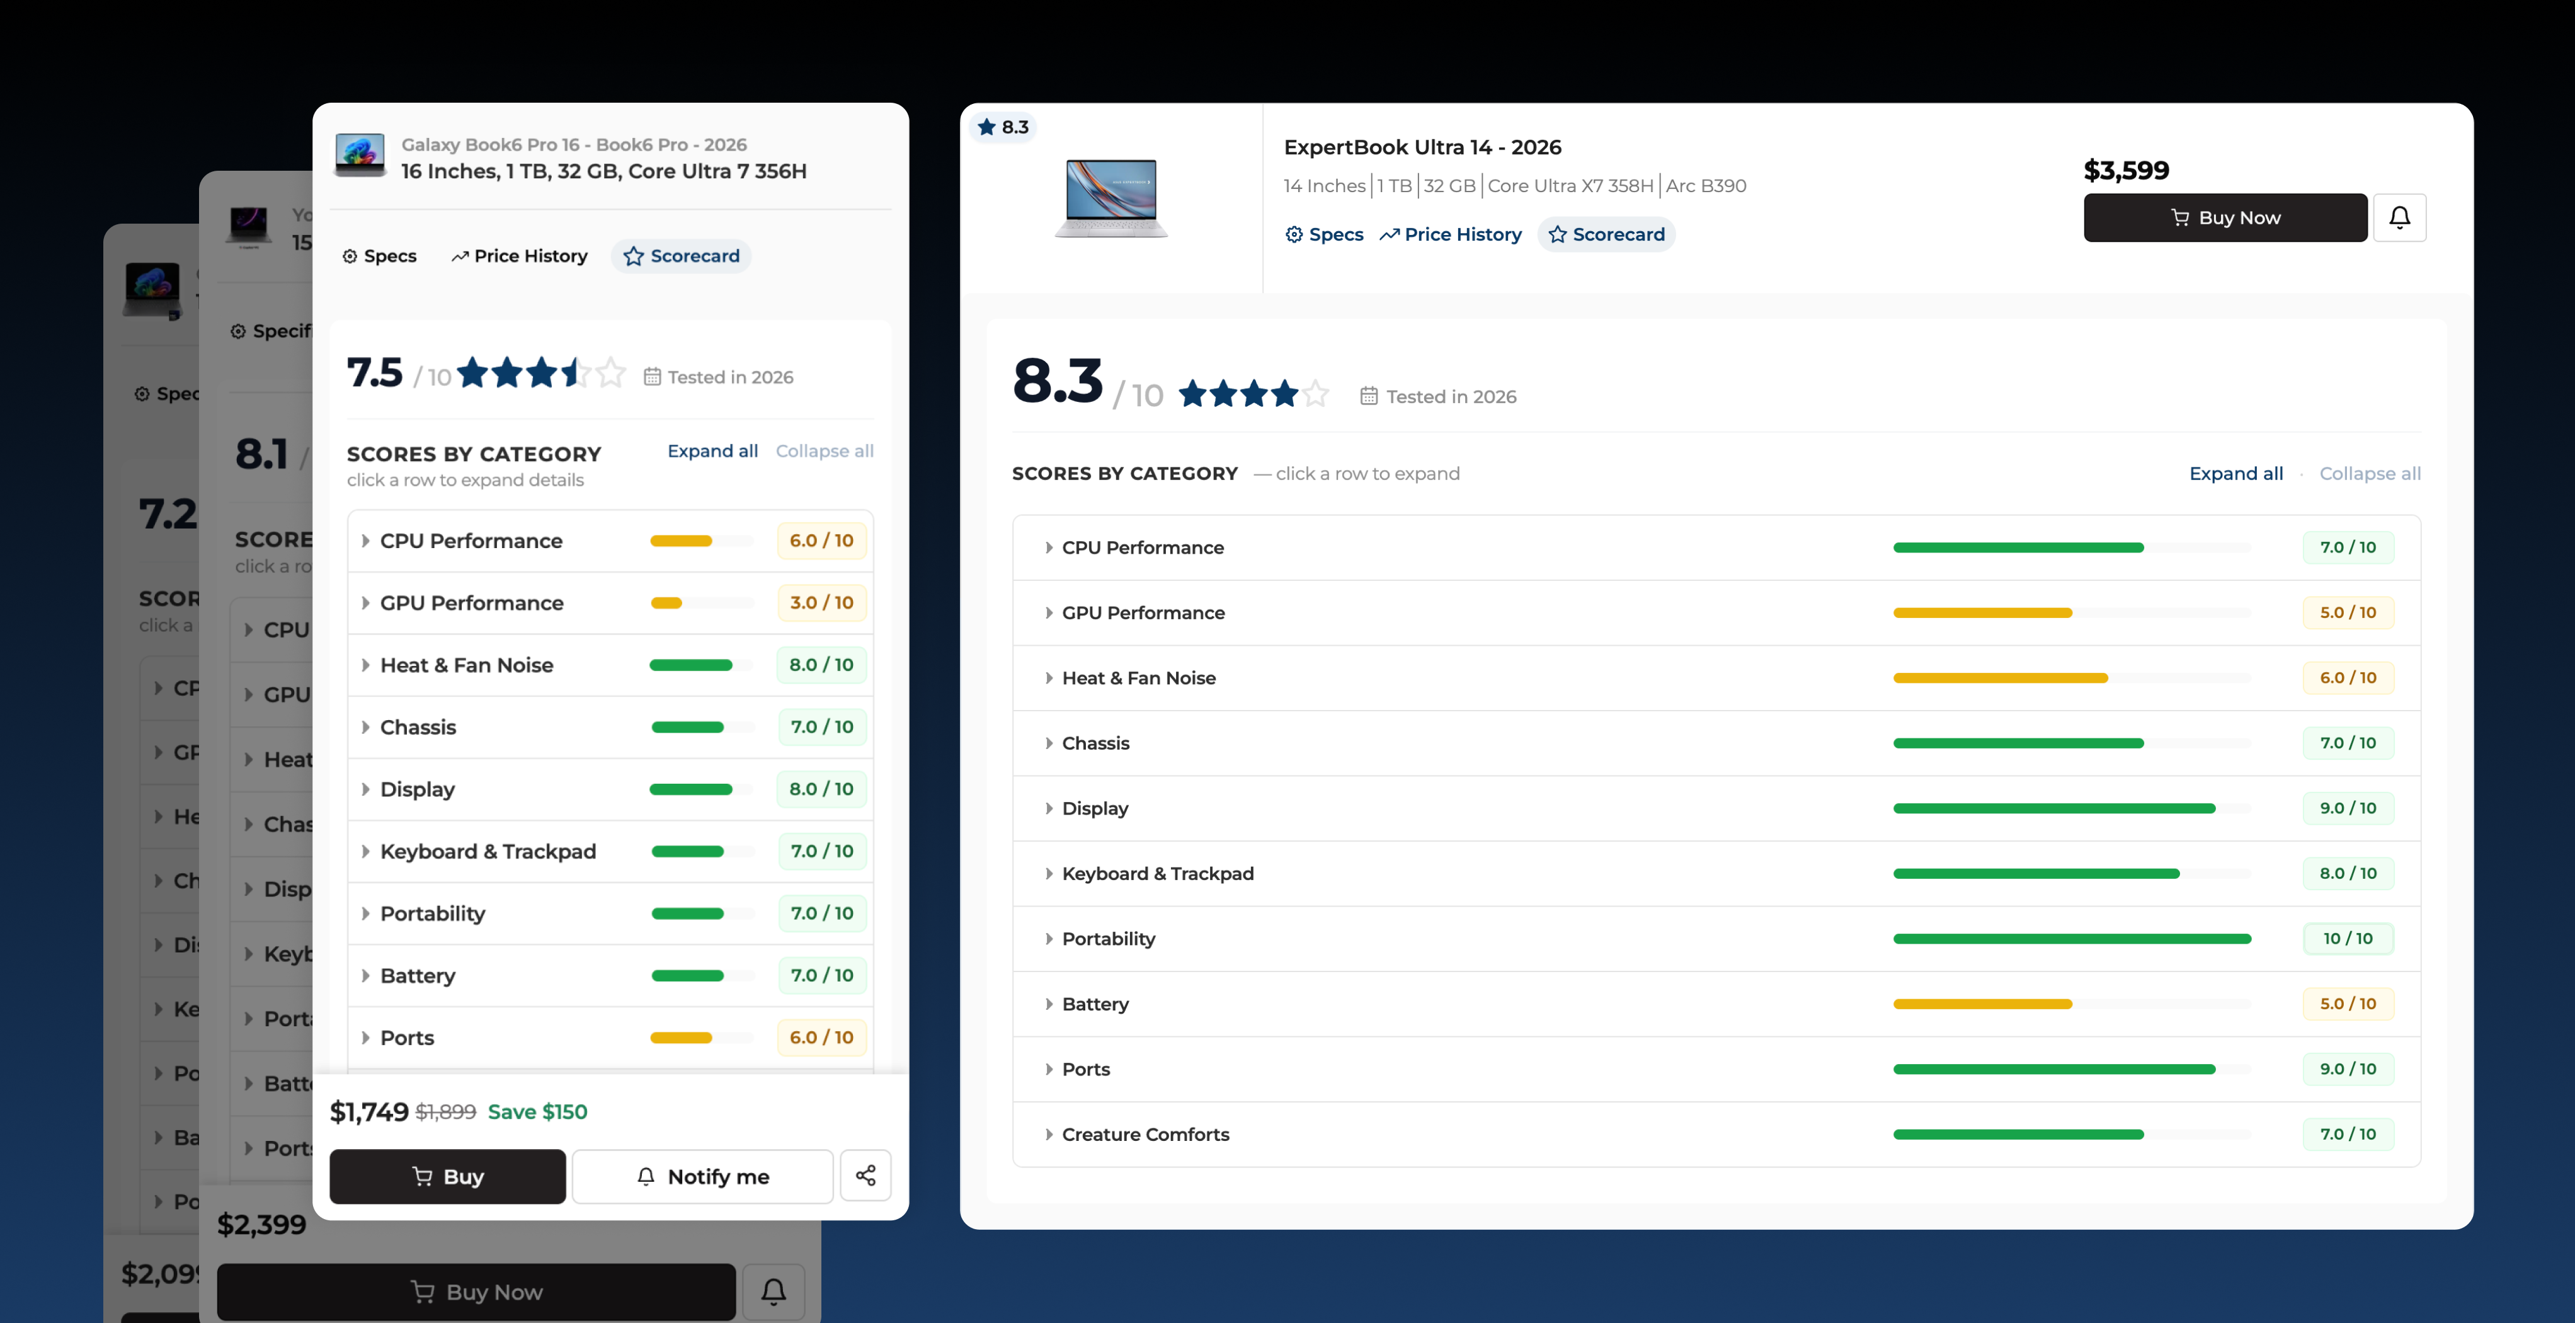Expand Keyboard & Trackpad in Galaxy Book6 card

pos(611,851)
